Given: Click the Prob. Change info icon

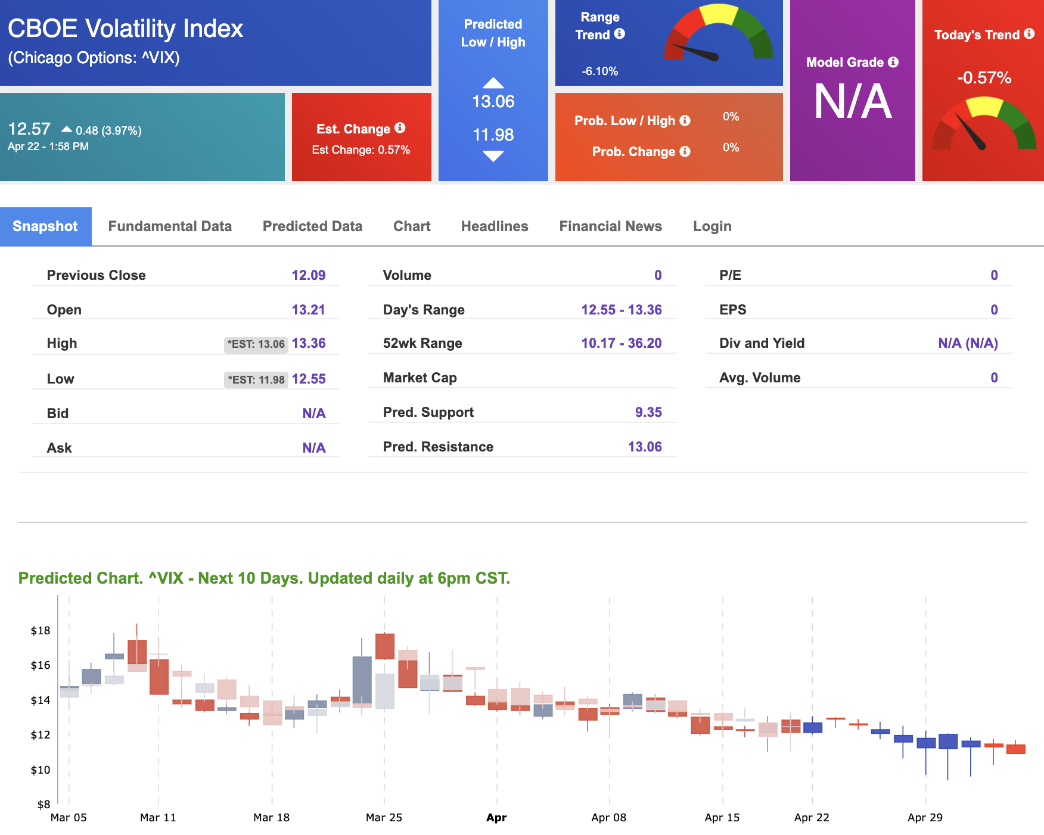Looking at the screenshot, I should coord(685,151).
